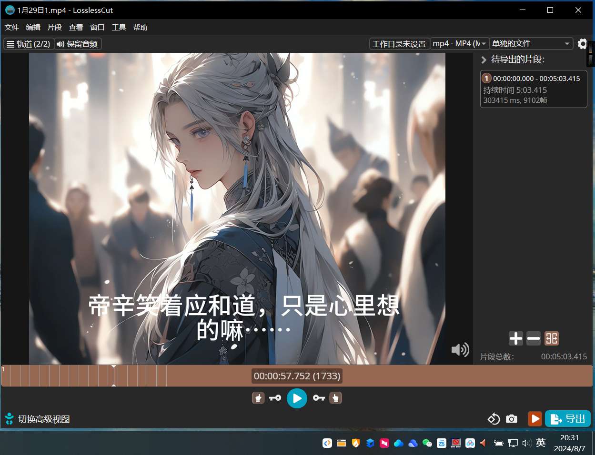Jump to previous keyframe key icon
This screenshot has height=455, width=595.
pos(275,398)
